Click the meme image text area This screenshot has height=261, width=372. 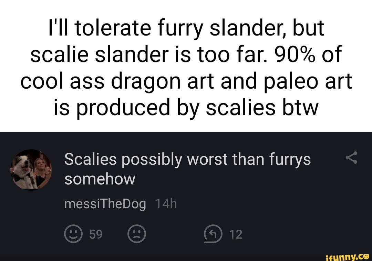pos(186,67)
